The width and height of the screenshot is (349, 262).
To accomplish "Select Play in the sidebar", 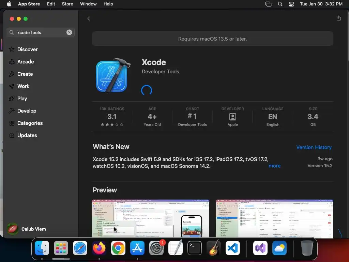I will 22,99.
